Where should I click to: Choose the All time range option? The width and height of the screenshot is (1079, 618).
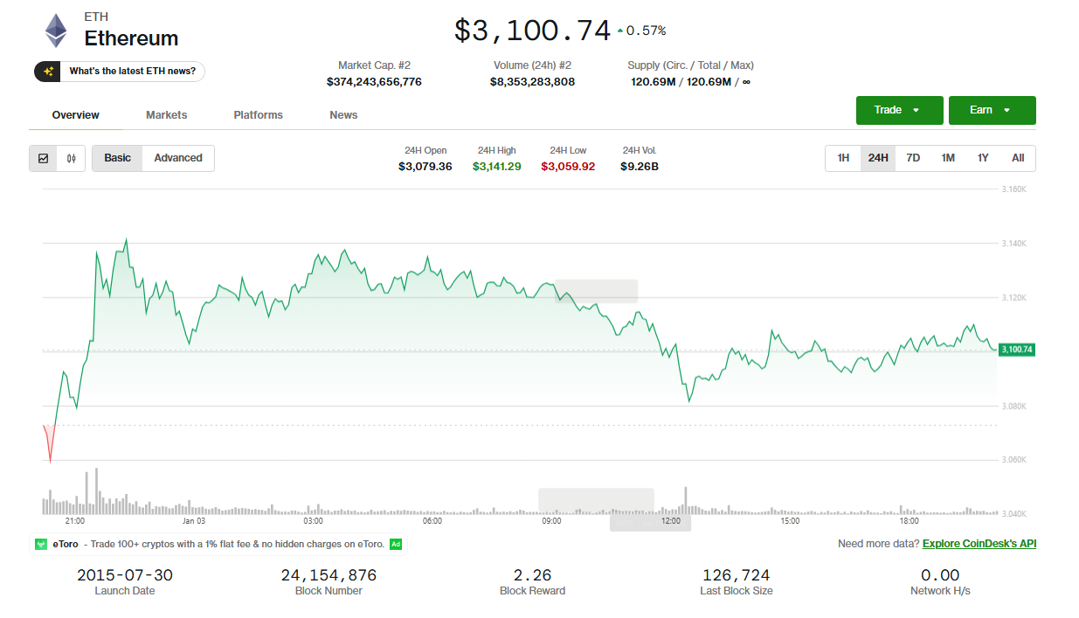(x=1018, y=158)
